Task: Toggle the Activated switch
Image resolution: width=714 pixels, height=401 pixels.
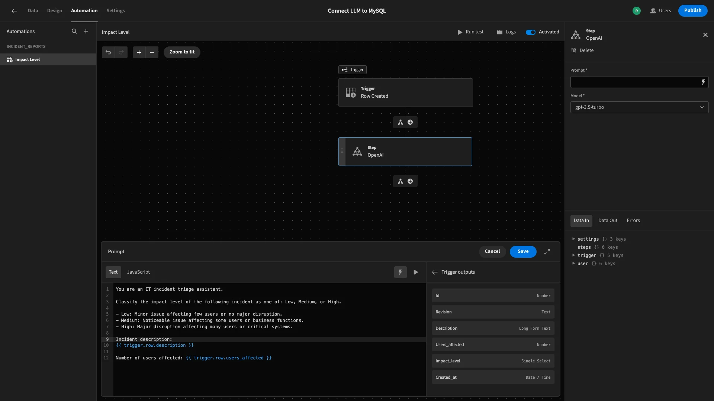Action: click(x=531, y=32)
